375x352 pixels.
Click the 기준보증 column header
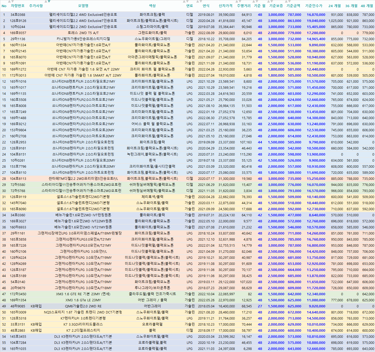tap(276, 6)
